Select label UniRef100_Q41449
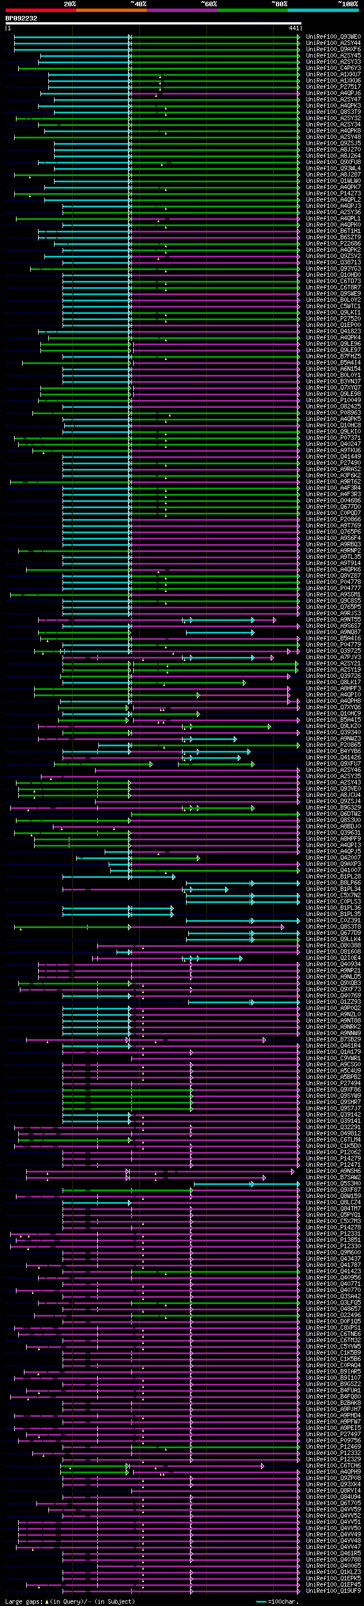Image resolution: width=364 pixels, height=1606 pixels. tap(333, 456)
